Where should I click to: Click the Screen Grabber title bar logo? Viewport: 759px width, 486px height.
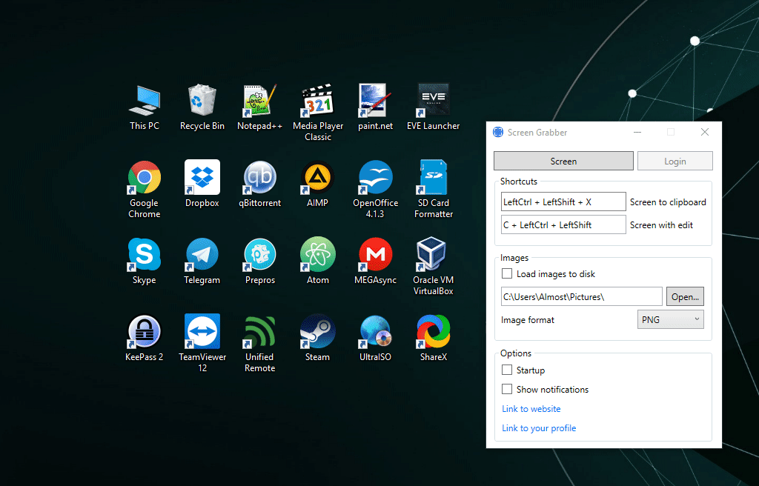click(x=498, y=132)
